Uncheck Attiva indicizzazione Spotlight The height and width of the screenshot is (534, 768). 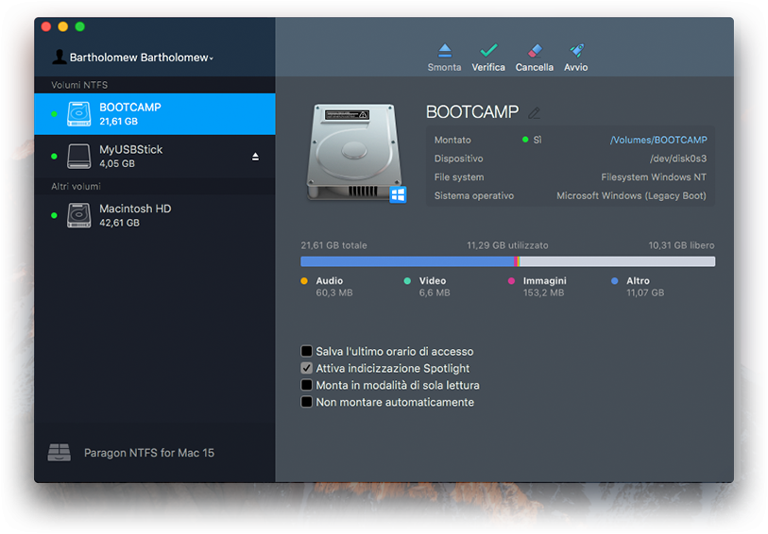pyautogui.click(x=307, y=368)
